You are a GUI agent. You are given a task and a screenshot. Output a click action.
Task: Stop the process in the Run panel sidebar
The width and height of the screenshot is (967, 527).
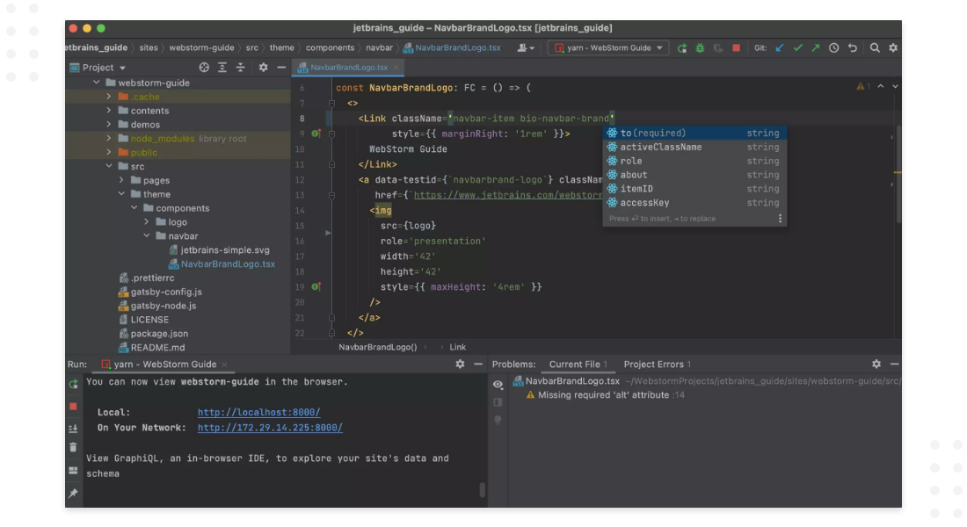tap(73, 406)
